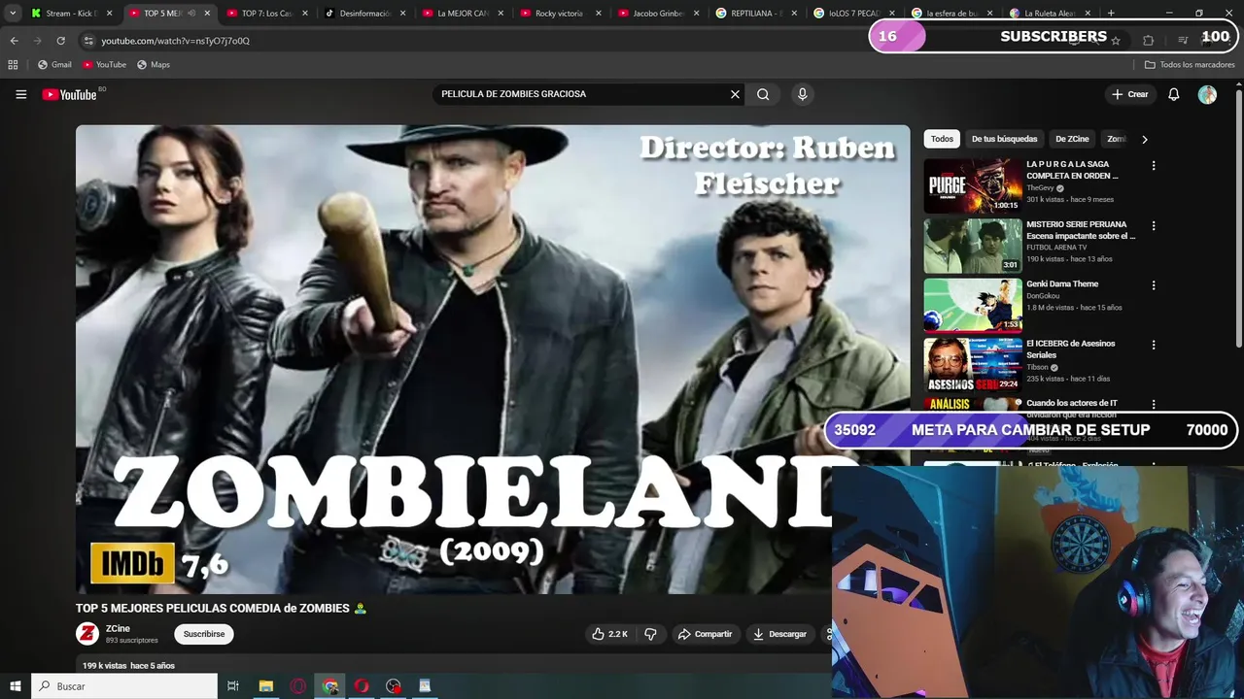
Task: Go back with the browser back arrow
Action: click(x=14, y=41)
